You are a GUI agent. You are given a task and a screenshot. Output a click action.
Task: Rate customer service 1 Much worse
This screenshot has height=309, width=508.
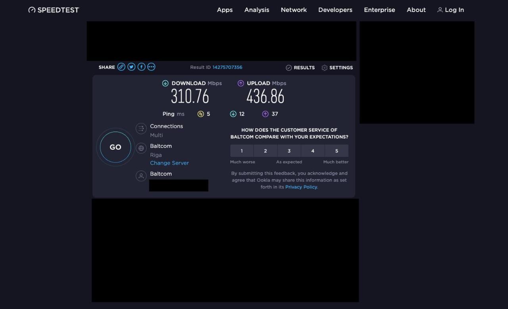click(x=242, y=151)
